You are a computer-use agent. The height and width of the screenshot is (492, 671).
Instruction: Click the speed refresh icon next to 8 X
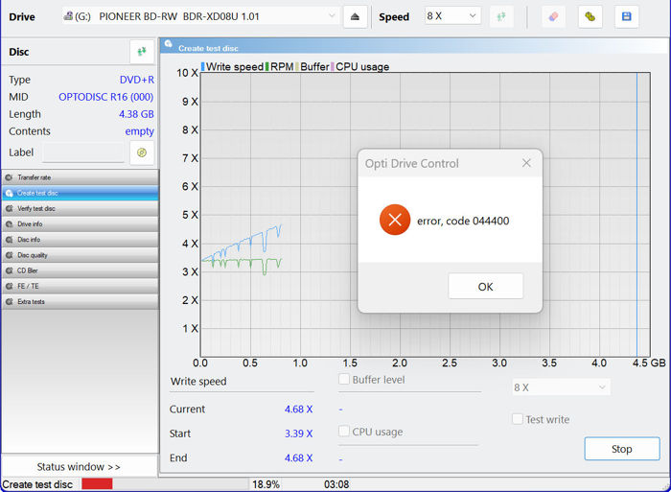(x=501, y=16)
